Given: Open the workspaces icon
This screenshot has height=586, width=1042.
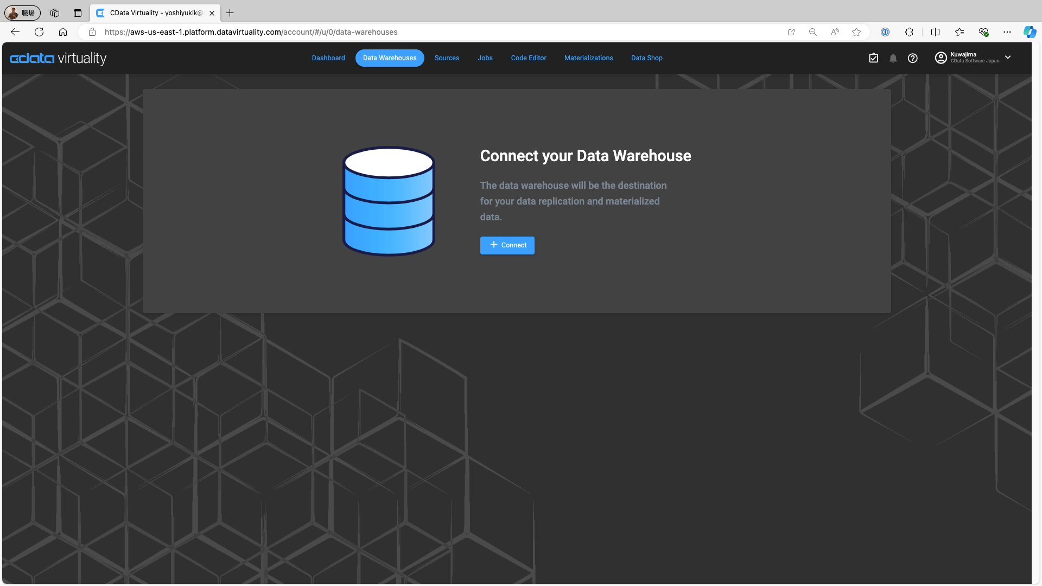Looking at the screenshot, I should point(55,12).
